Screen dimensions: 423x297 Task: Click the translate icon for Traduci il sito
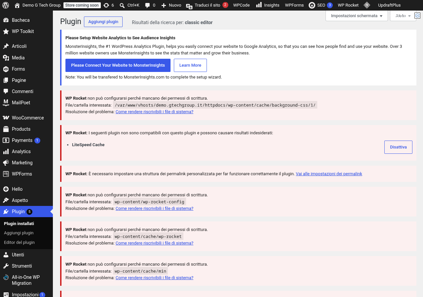189,6
